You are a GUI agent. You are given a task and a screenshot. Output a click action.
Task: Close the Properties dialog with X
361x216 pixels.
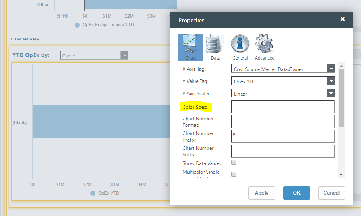click(x=342, y=19)
